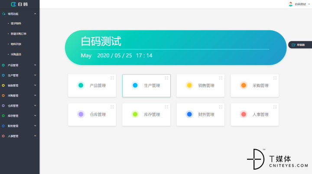This screenshot has width=312, height=174.
Task: Click the drag handle dots on 销售管理 card
Action: [221, 78]
